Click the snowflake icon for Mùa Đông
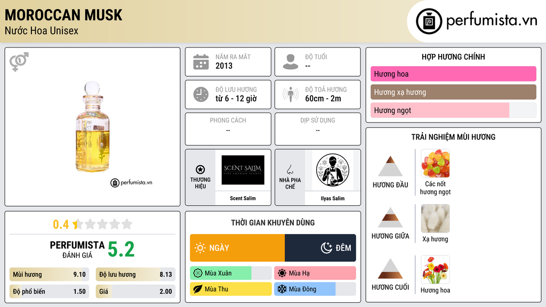The width and height of the screenshot is (546, 307). click(x=282, y=289)
